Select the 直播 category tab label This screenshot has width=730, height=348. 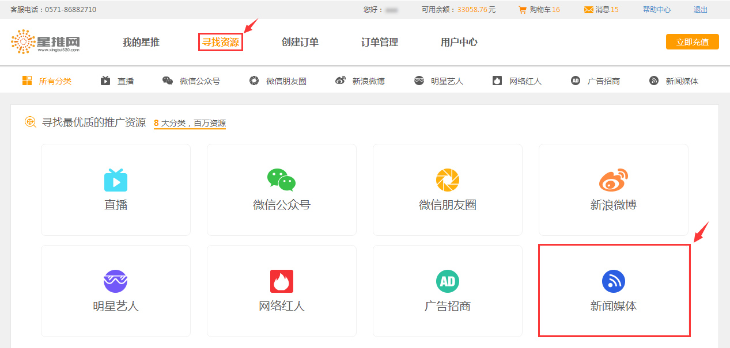click(126, 81)
